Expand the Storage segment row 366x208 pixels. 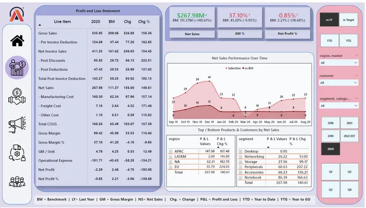[x=240, y=162]
